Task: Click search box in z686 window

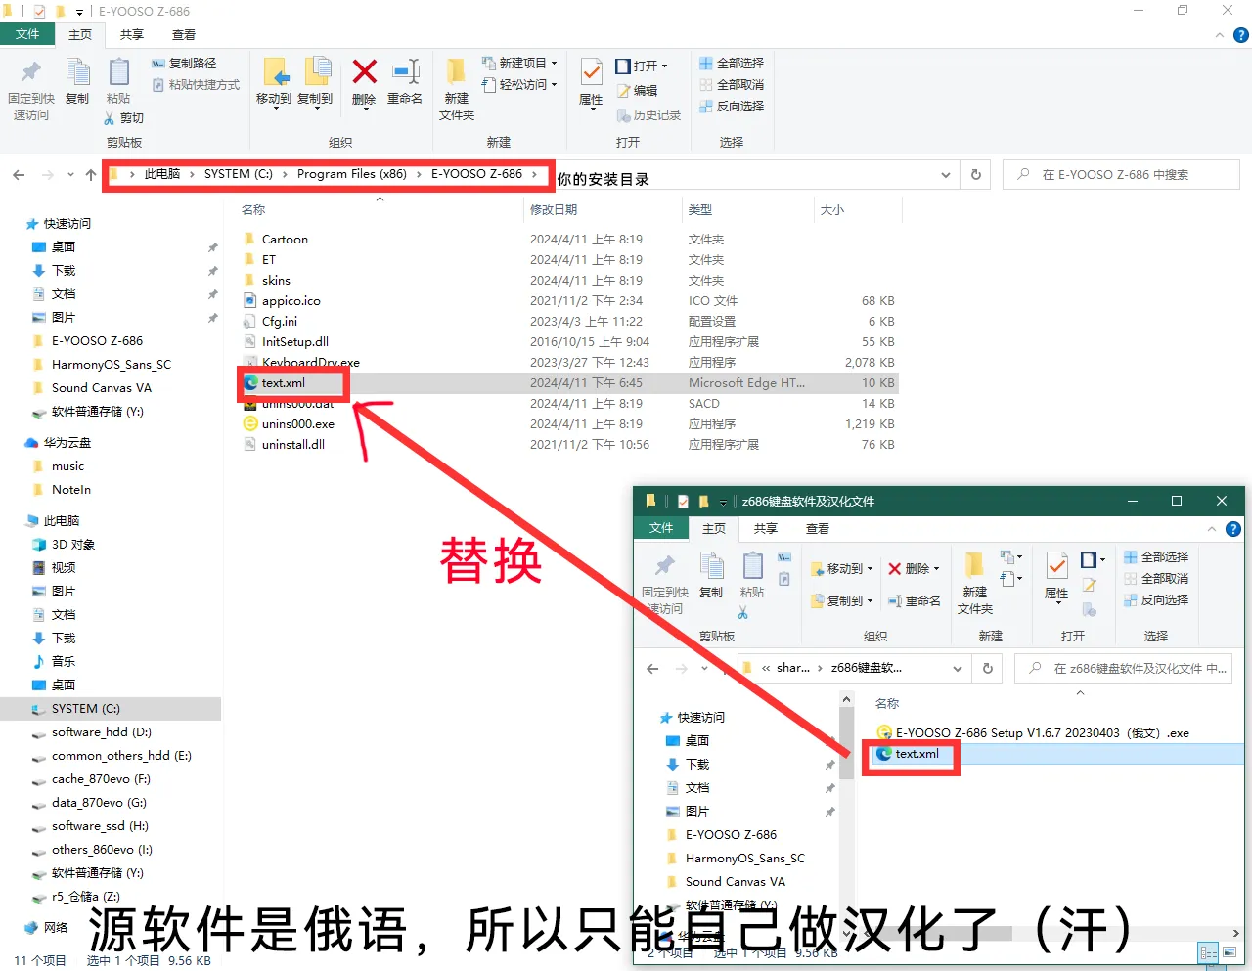Action: 1125,668
